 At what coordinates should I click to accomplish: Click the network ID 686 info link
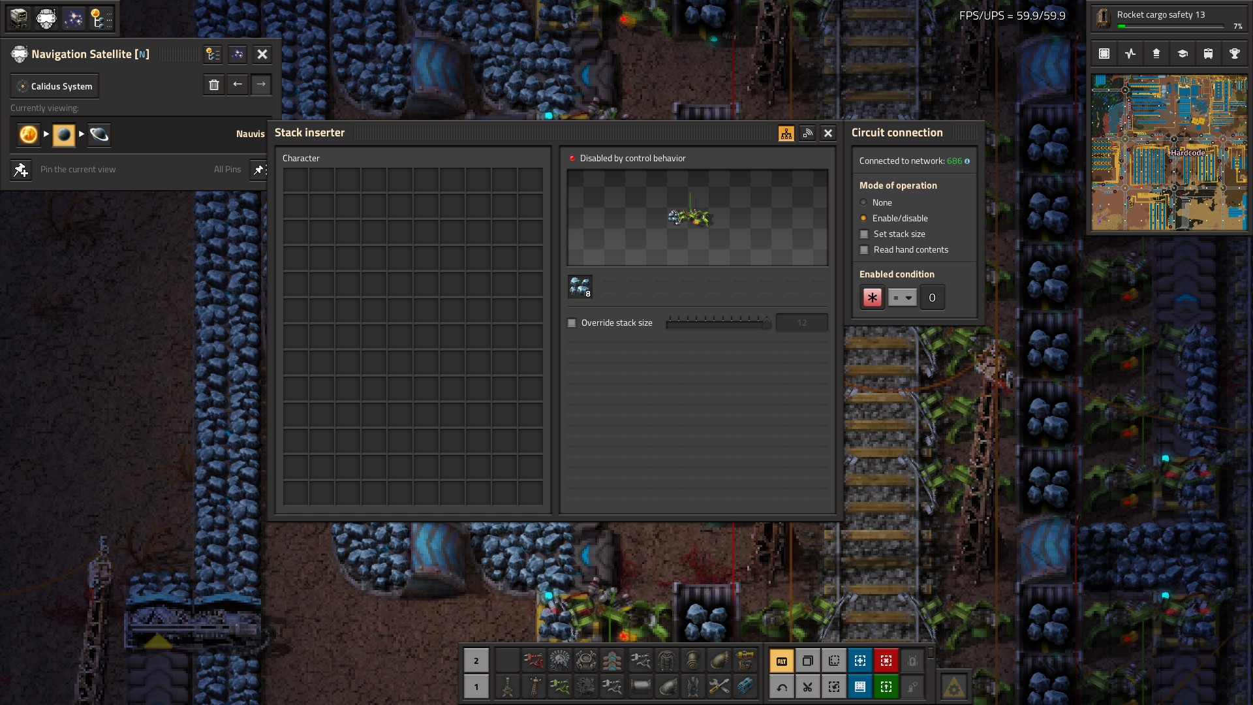point(958,161)
